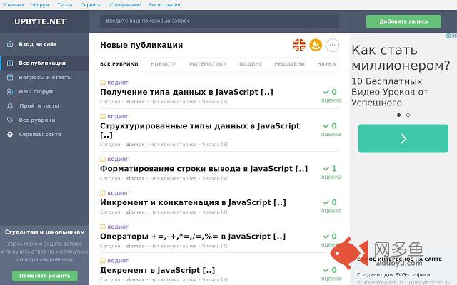Open Вопросы и ответы in the sidebar
Image resolution: width=457 pixels, height=285 pixels.
coord(45,77)
